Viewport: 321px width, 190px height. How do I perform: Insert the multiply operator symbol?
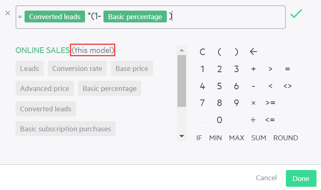(253, 103)
